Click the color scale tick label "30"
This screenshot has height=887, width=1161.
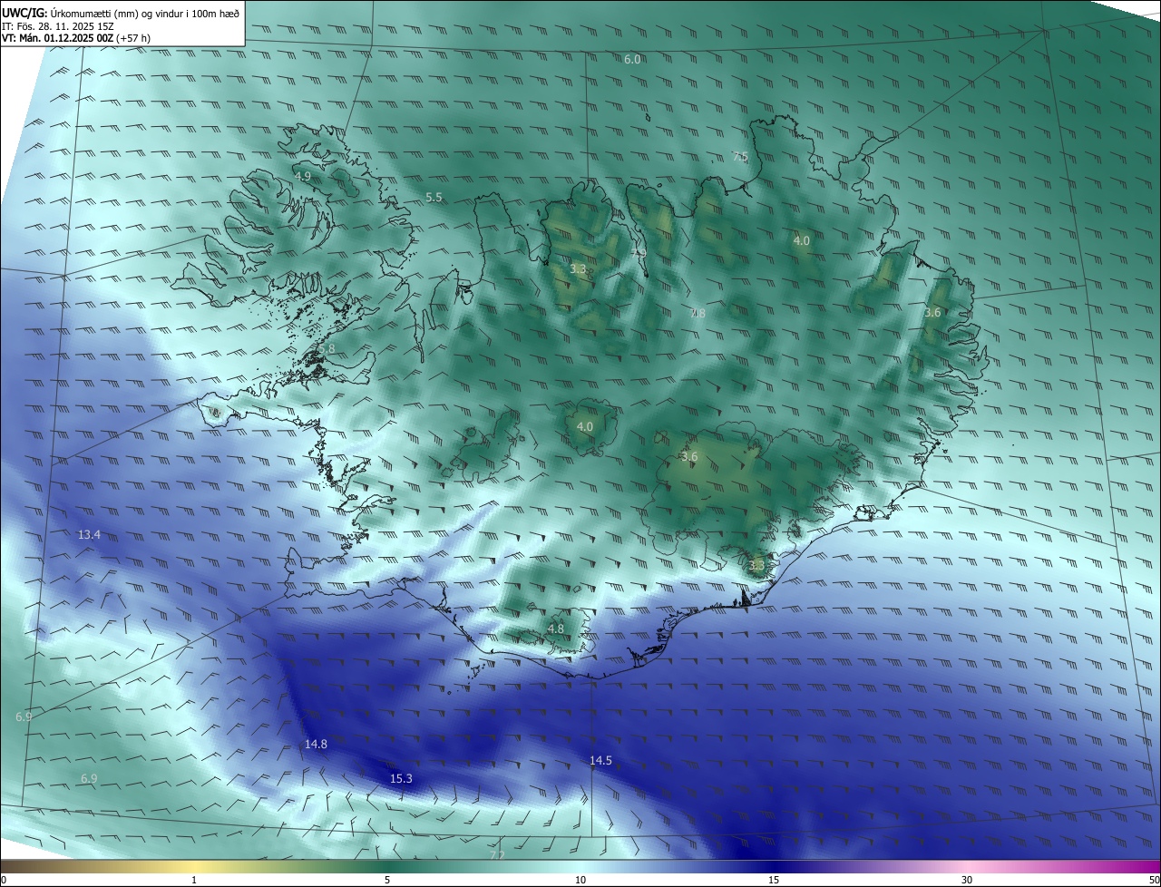click(967, 880)
